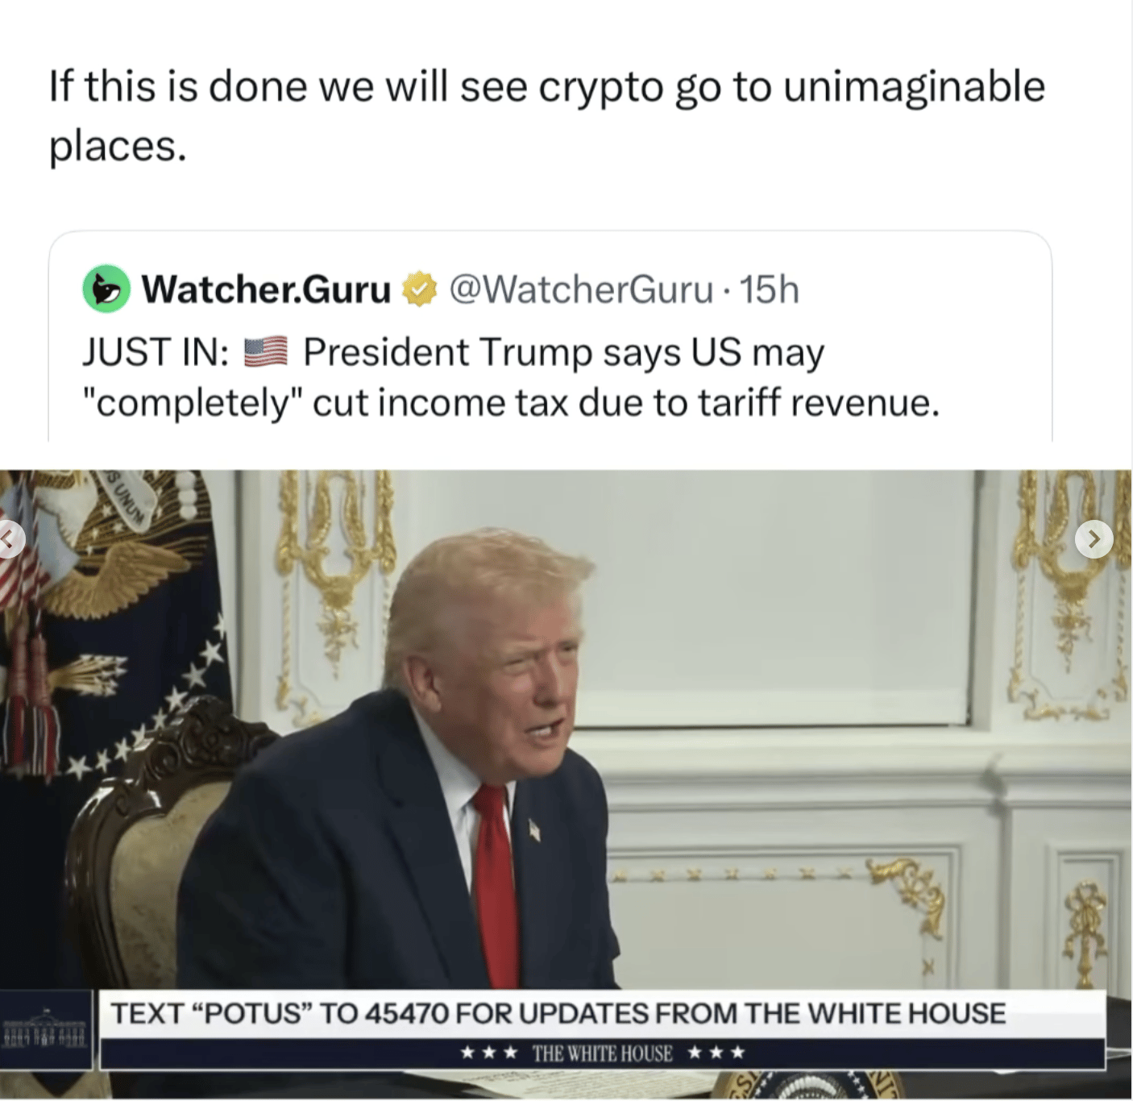Screen dimensions: 1133x1101
Task: Click the US flag emoji
Action: [x=265, y=353]
